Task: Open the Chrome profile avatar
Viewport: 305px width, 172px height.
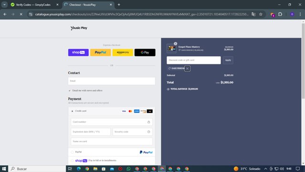Action: [x=292, y=14]
